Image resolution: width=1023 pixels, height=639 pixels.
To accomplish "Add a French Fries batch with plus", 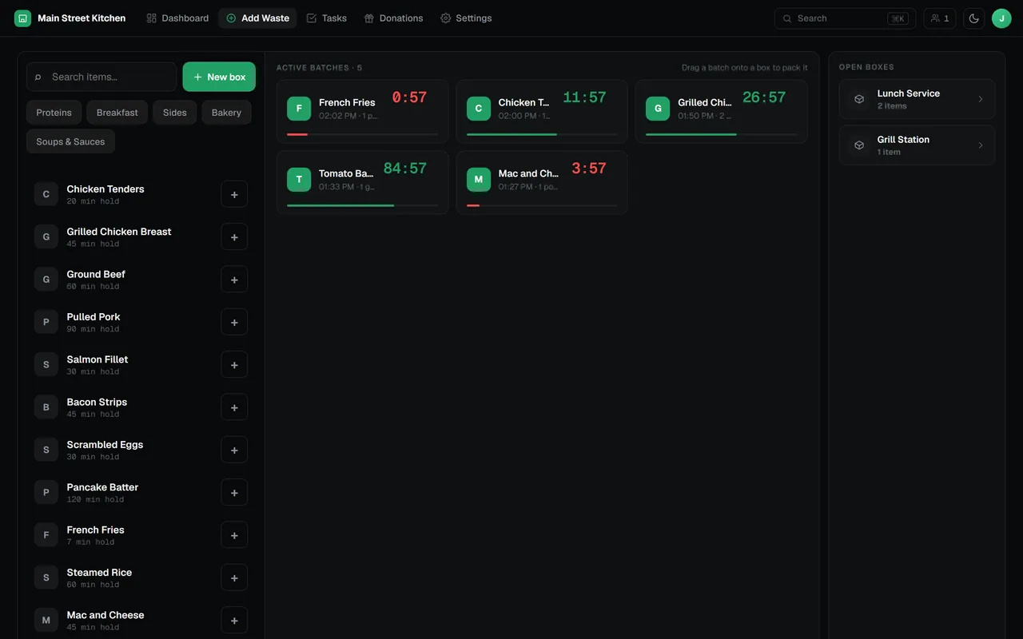I will tap(234, 535).
